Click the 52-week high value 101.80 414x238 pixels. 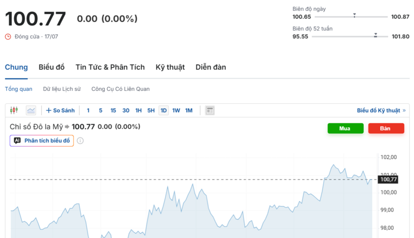click(x=400, y=36)
